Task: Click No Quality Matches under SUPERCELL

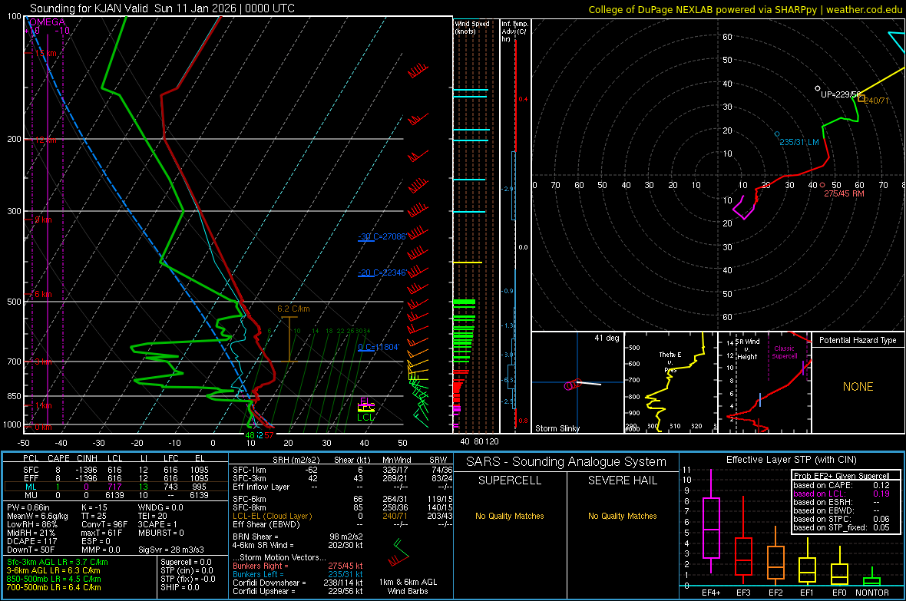Action: coord(509,516)
